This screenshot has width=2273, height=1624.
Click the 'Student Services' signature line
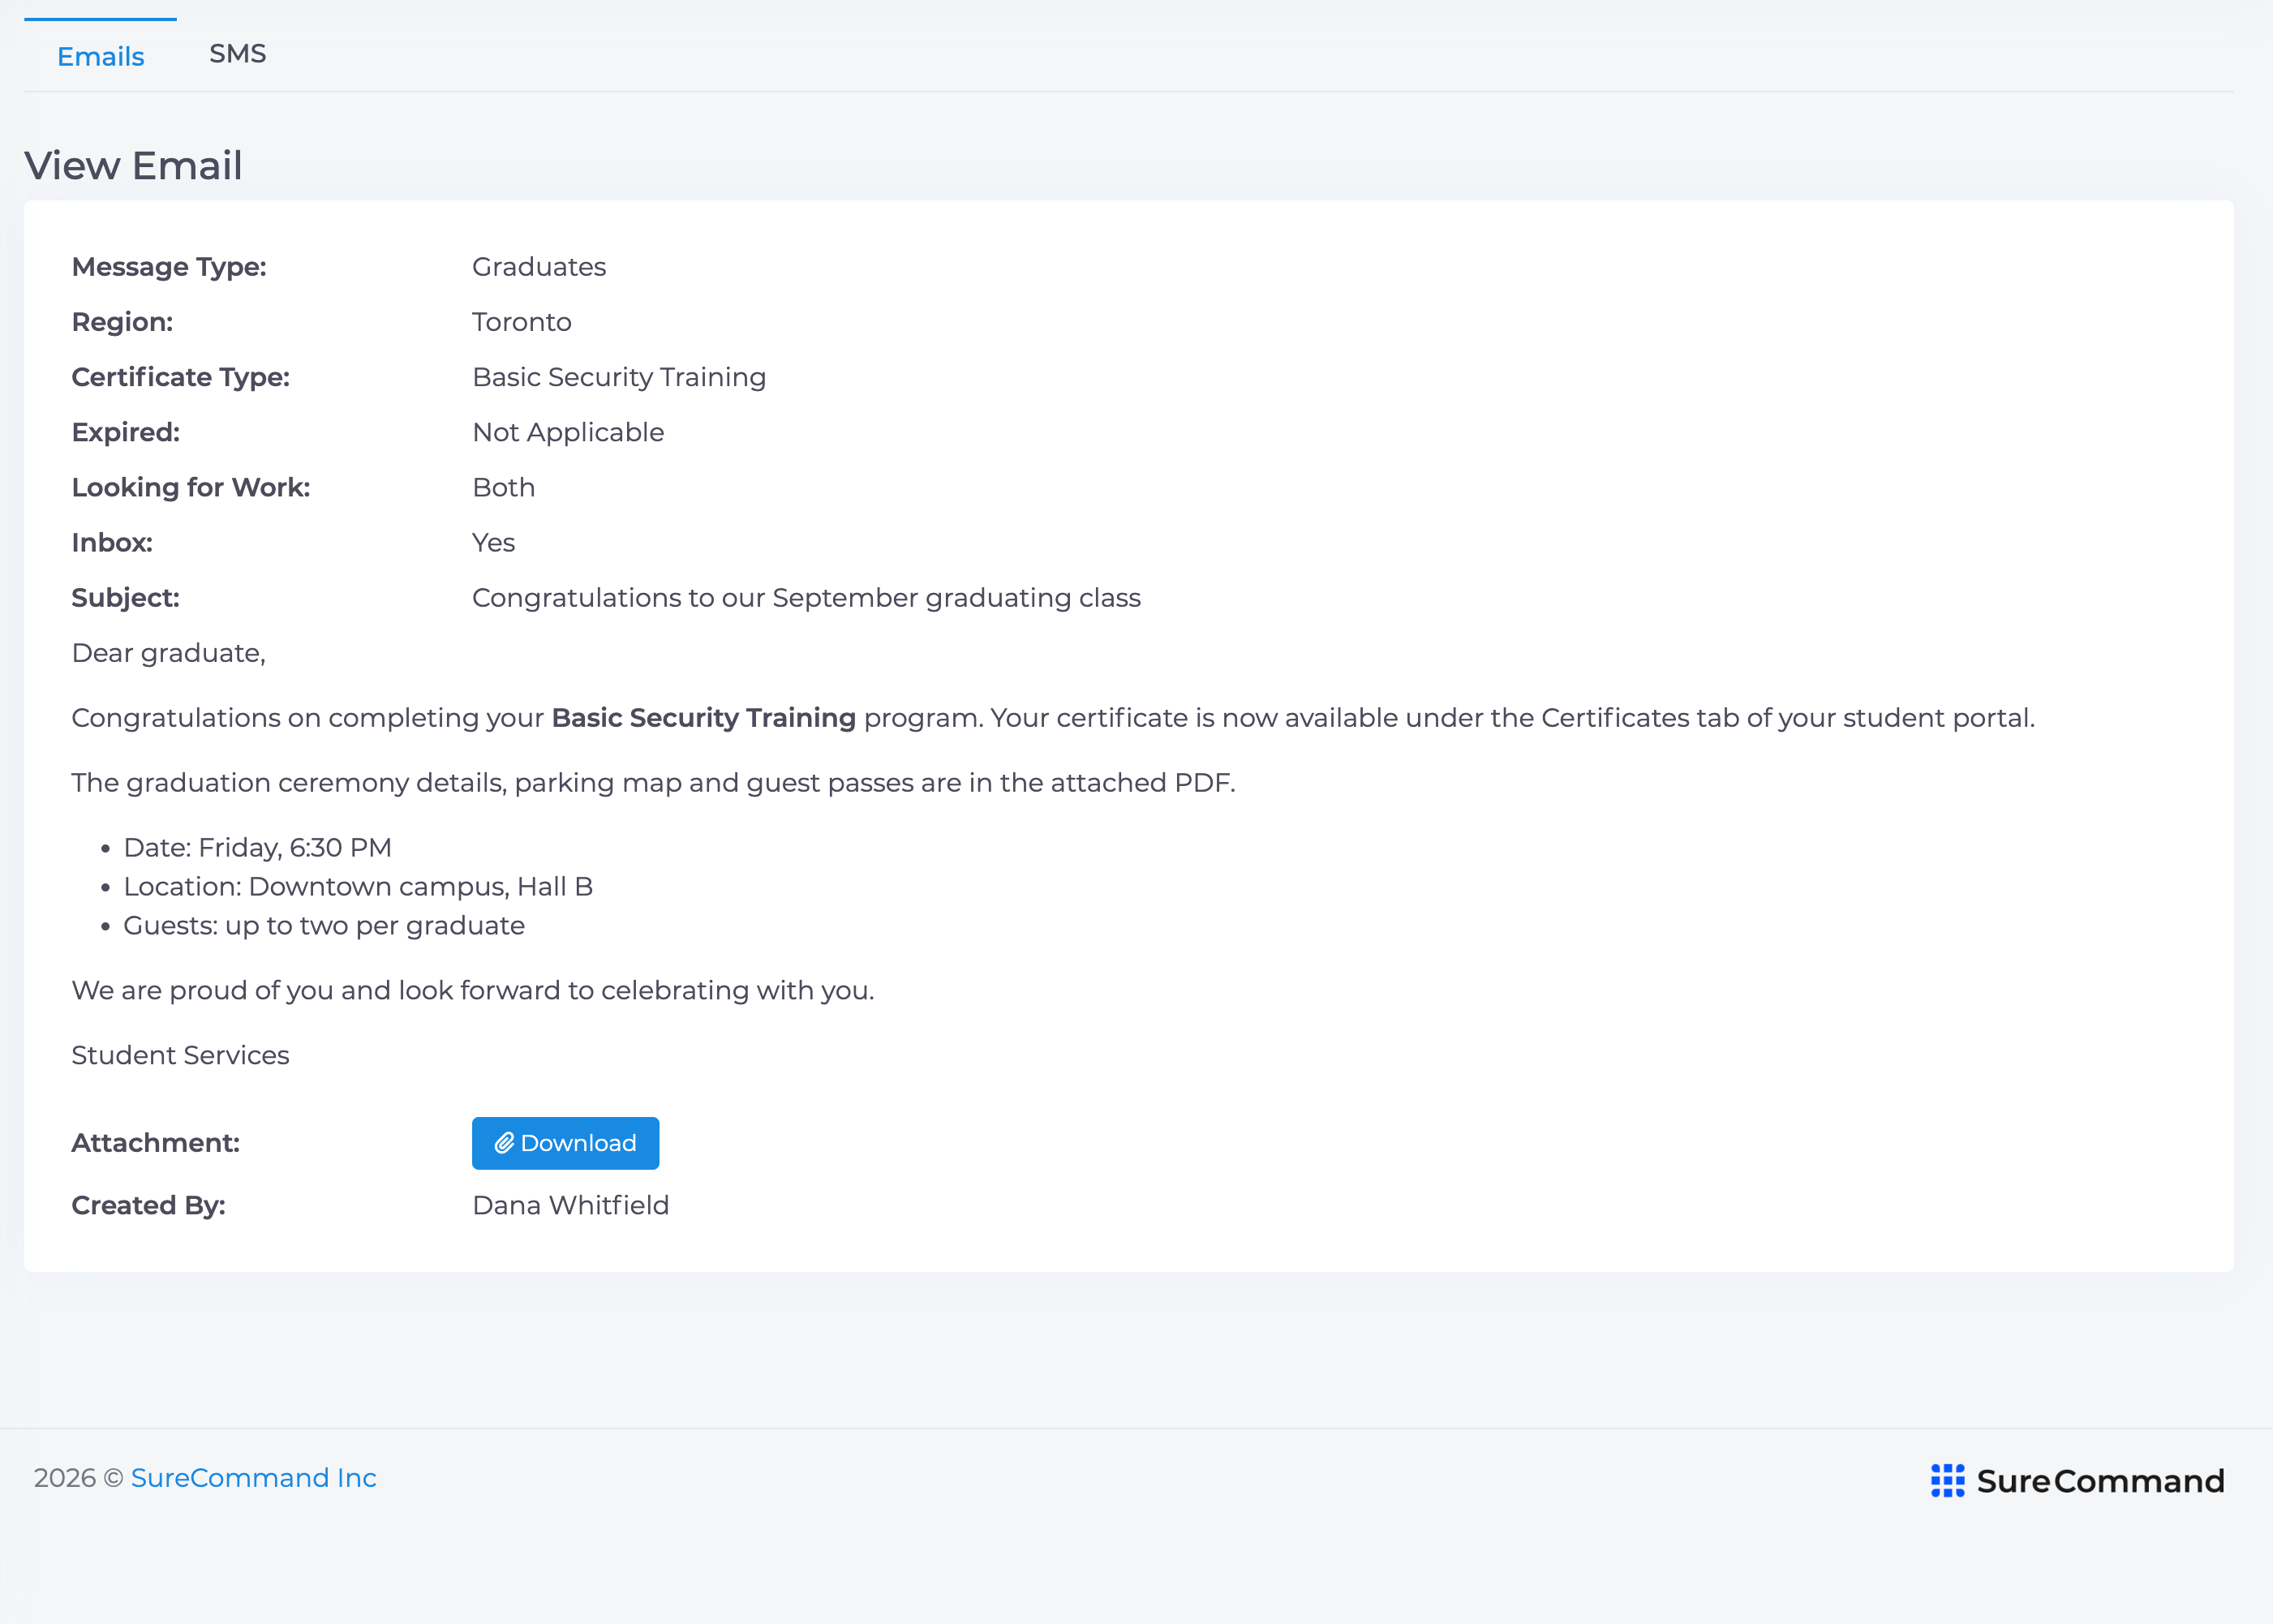[181, 1056]
